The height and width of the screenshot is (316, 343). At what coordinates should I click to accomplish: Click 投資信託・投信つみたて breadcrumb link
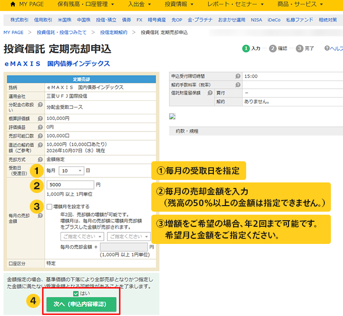[62, 32]
